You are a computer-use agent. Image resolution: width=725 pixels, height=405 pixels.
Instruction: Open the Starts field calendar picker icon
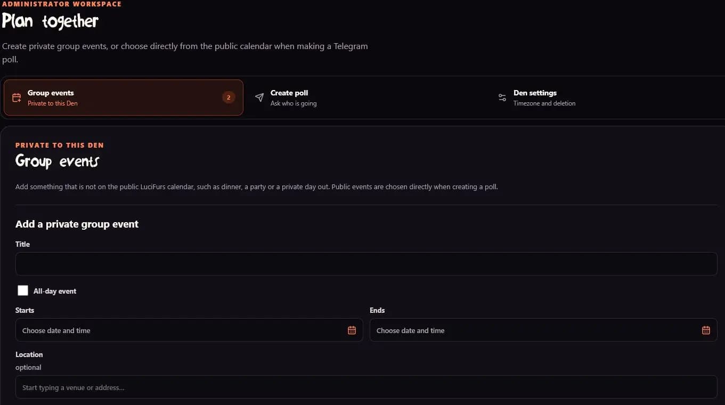352,330
